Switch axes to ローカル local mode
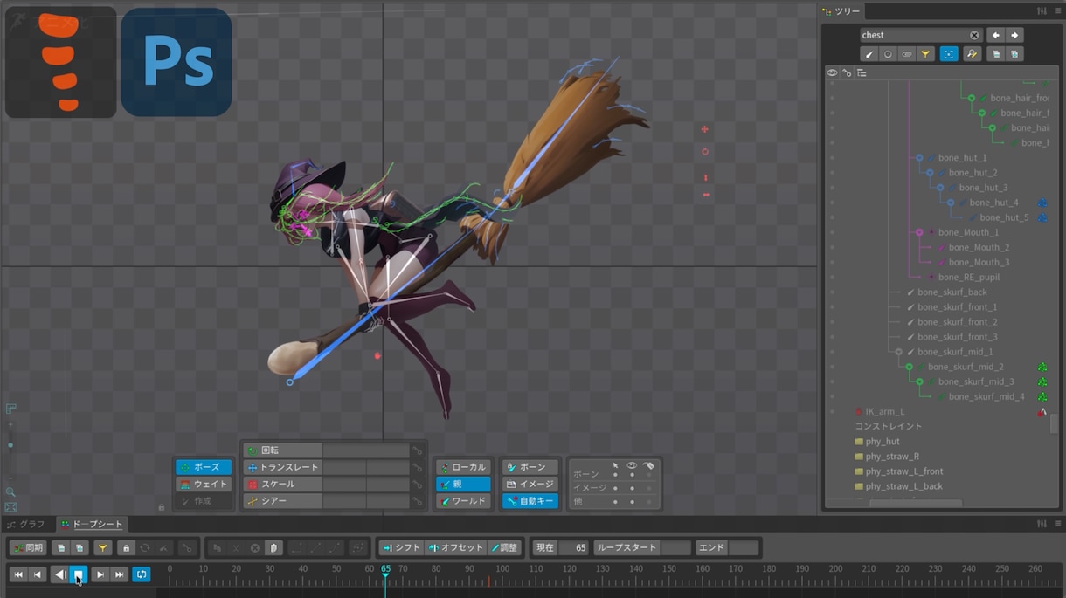 tap(463, 467)
